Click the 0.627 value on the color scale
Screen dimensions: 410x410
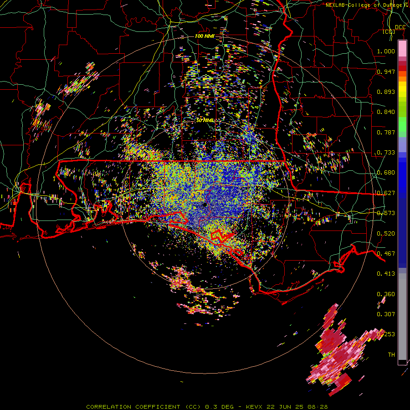pyautogui.click(x=386, y=193)
